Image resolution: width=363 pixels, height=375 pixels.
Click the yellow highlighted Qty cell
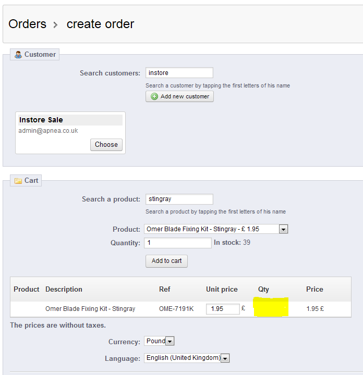coord(271,307)
